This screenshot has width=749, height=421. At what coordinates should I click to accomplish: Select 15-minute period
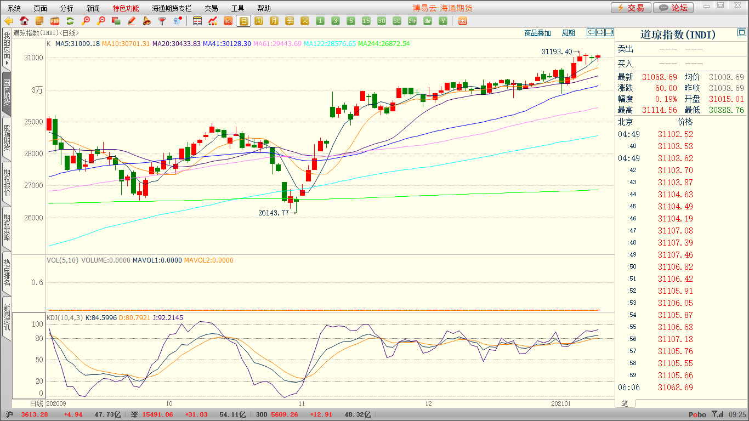pos(366,21)
